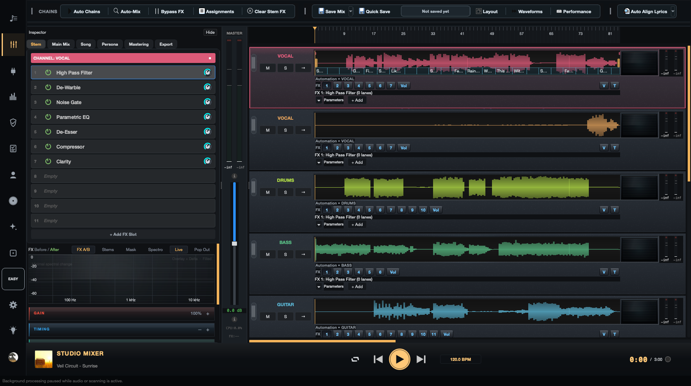Open Clarity plugin knob icon
691x386 pixels.
pyautogui.click(x=207, y=161)
